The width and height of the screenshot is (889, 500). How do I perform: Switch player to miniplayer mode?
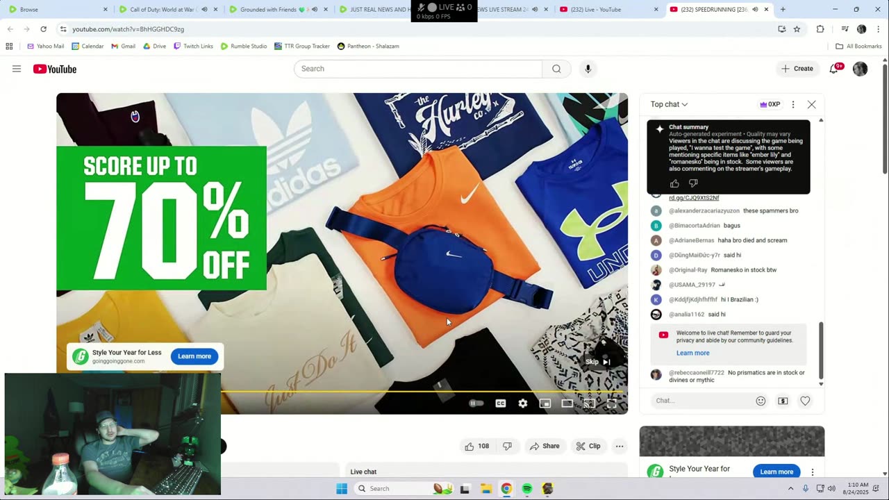click(545, 403)
